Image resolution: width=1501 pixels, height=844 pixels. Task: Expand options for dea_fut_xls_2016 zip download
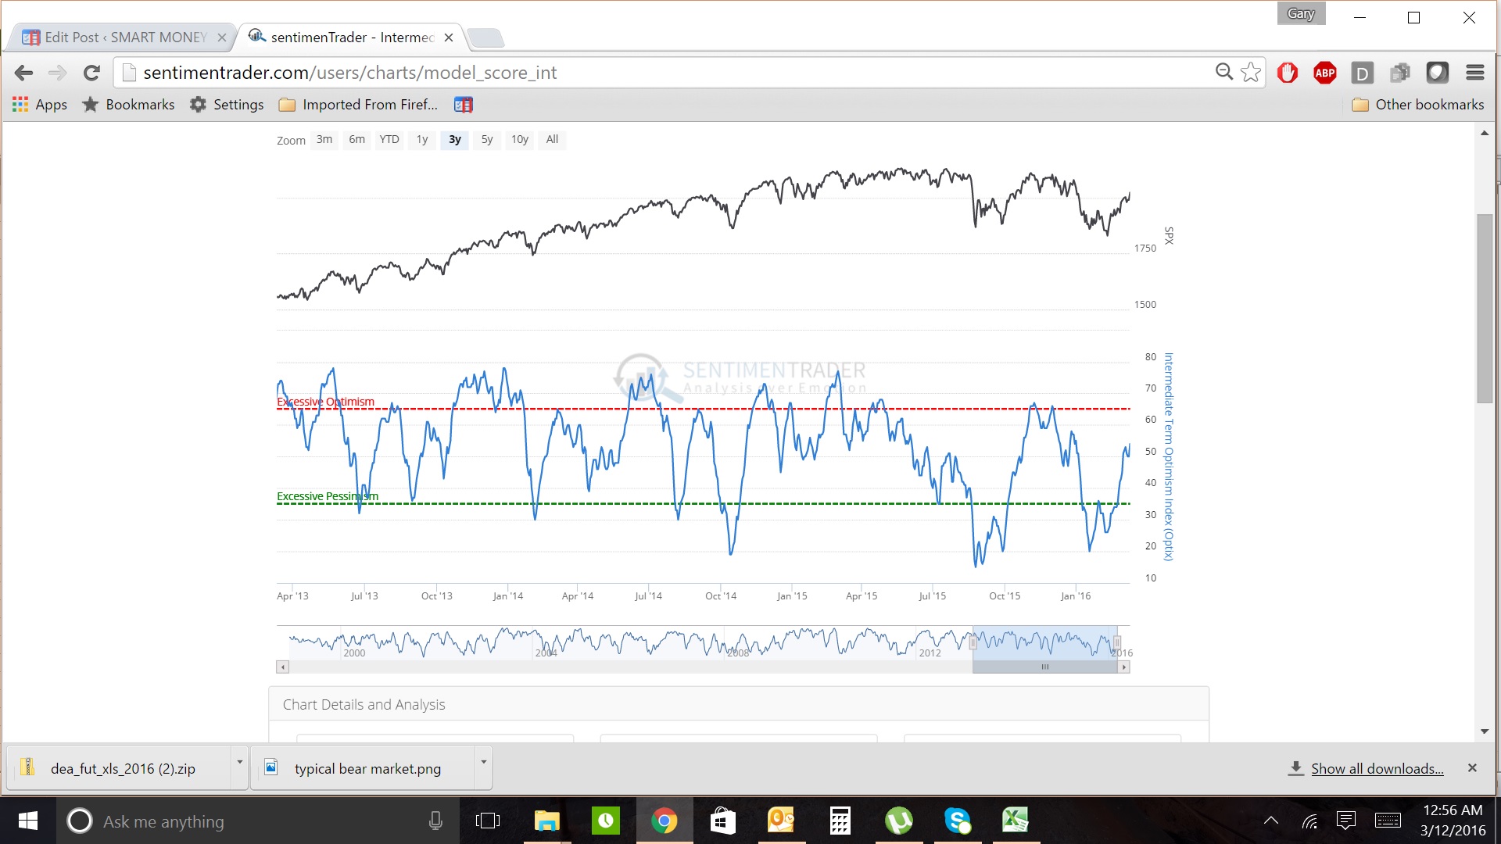pyautogui.click(x=239, y=762)
